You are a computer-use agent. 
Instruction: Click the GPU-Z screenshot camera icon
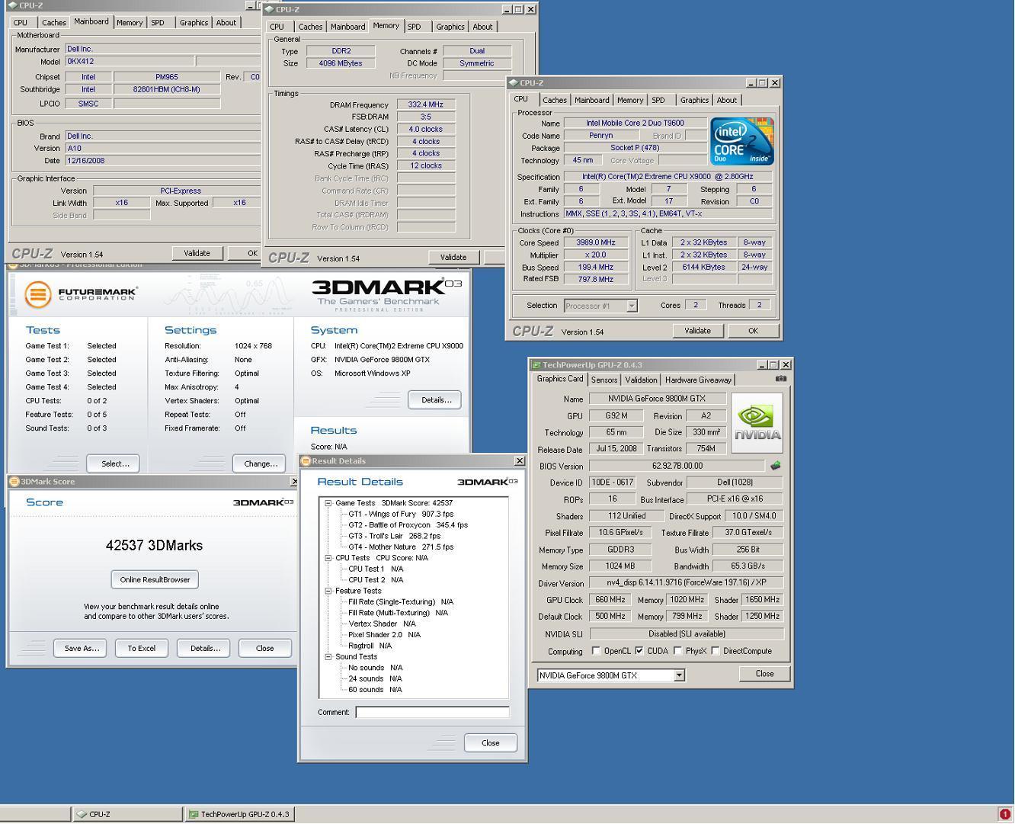[x=780, y=379]
